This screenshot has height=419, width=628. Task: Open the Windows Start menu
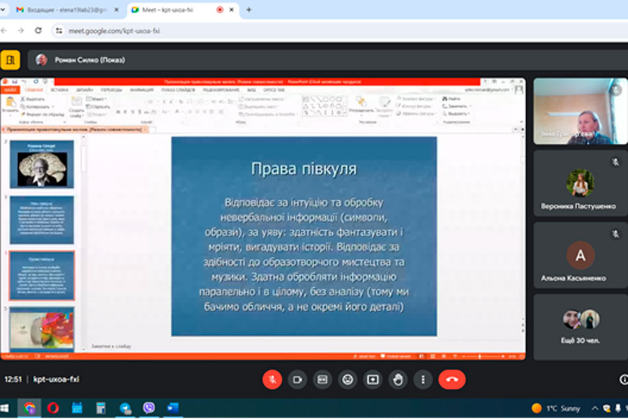click(4, 408)
